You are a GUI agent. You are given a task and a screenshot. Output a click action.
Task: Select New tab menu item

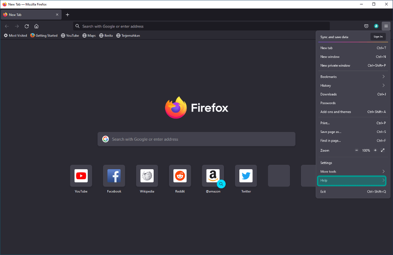pos(353,48)
